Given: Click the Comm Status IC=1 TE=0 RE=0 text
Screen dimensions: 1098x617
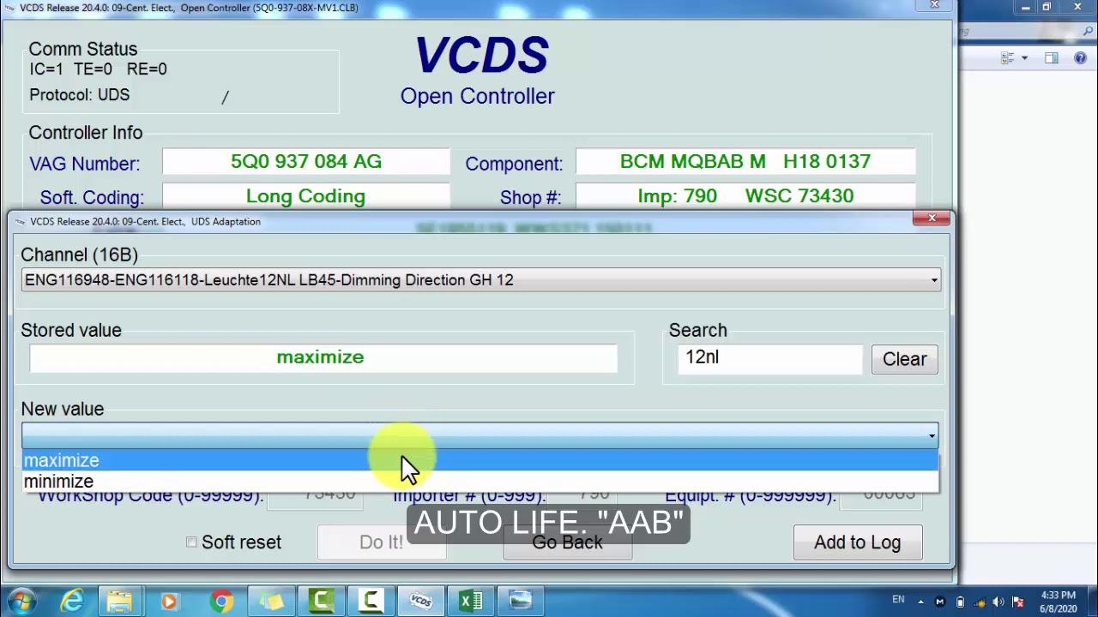Looking at the screenshot, I should 98,69.
